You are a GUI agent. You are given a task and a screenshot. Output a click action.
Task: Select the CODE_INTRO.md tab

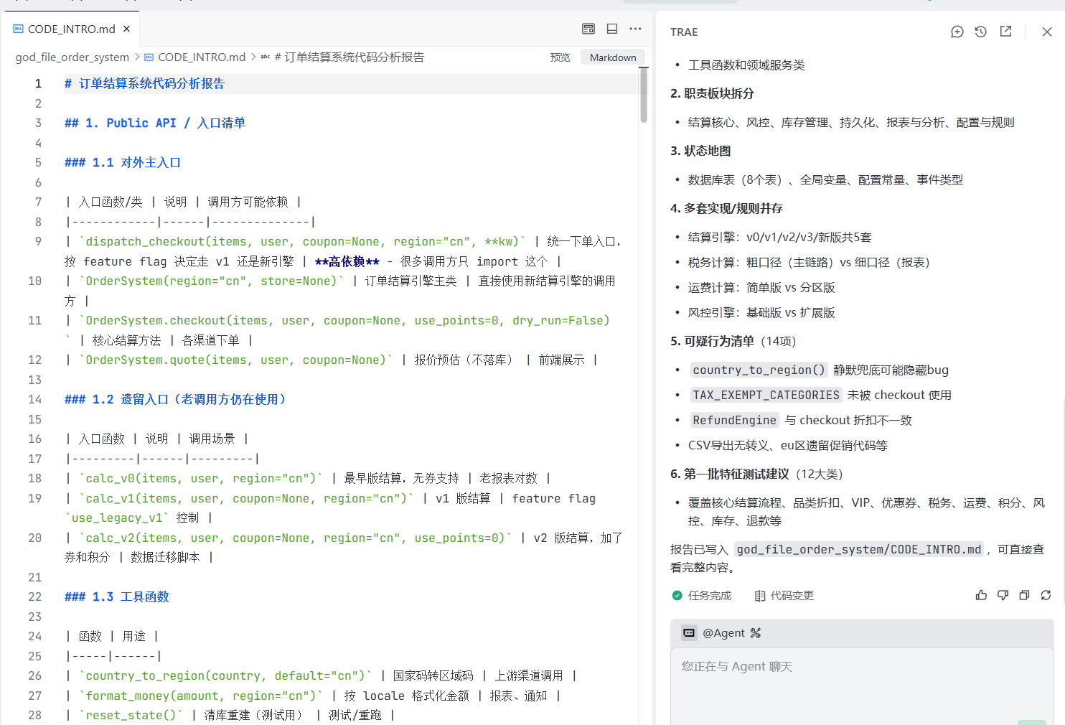click(72, 29)
